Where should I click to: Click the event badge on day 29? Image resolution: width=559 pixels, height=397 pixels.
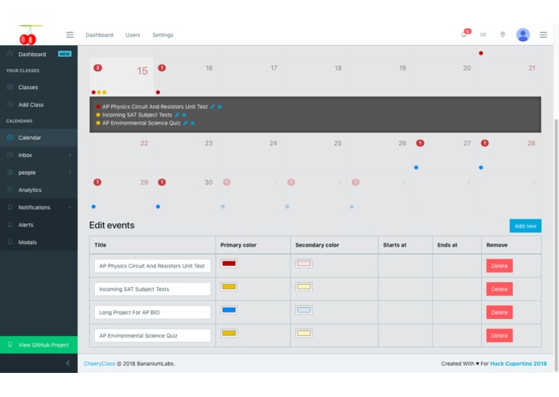point(97,182)
